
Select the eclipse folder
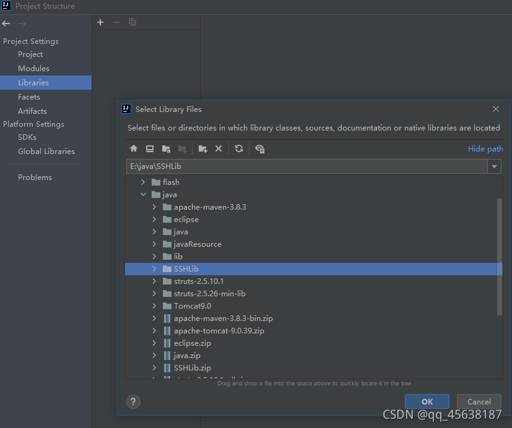(x=313, y=219)
